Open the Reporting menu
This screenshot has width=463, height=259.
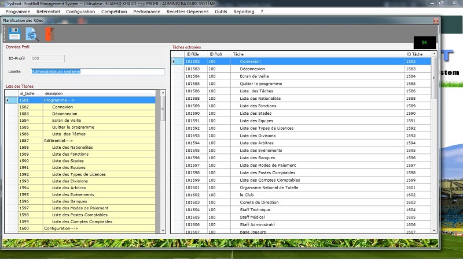coord(244,12)
